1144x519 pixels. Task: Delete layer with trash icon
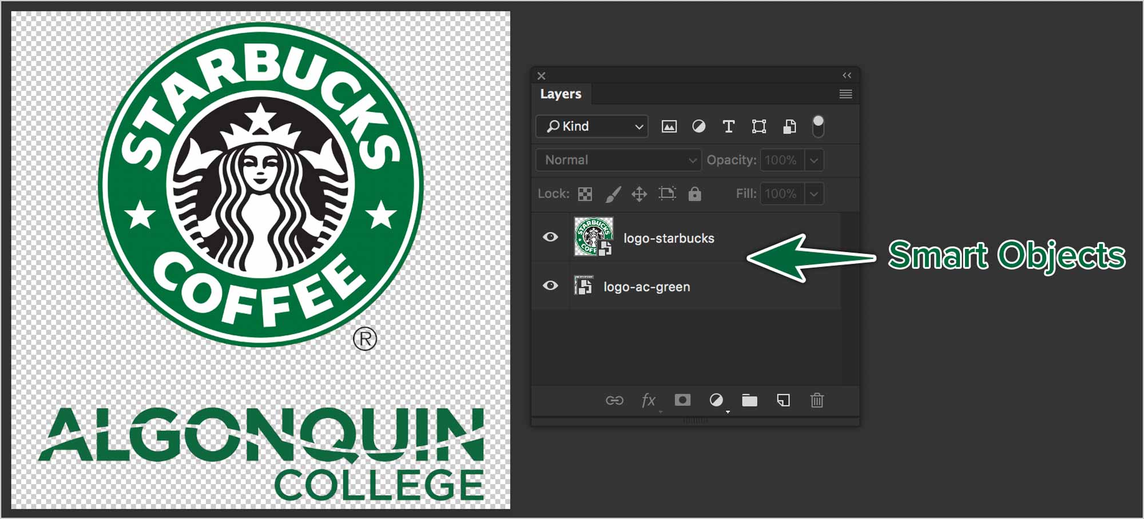click(x=817, y=400)
